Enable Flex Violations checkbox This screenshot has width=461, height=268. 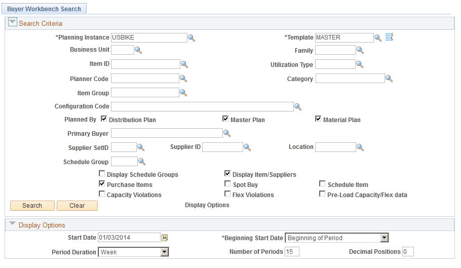227,194
